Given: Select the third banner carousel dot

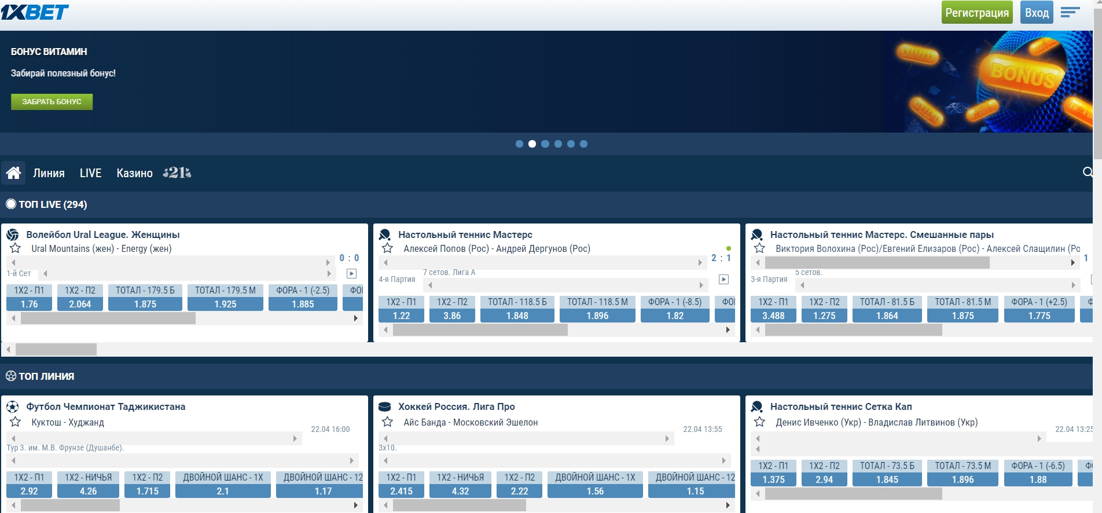Looking at the screenshot, I should click(545, 144).
